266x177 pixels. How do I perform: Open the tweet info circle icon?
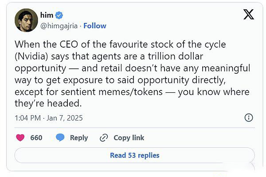pos(249,117)
